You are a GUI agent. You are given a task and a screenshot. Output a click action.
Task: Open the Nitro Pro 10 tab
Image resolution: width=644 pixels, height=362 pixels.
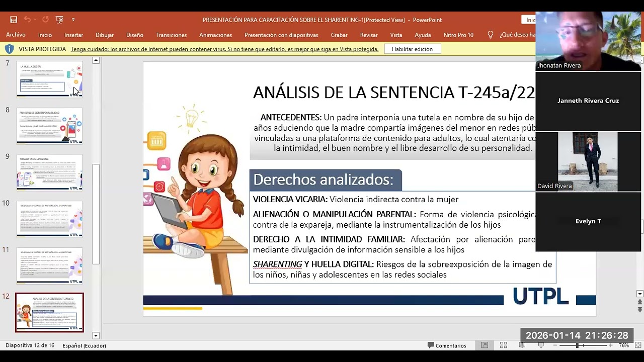coord(458,35)
